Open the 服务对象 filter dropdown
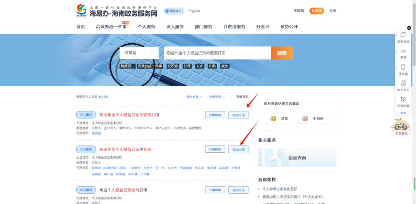Image resolution: width=416 pixels, height=204 pixels. click(x=194, y=97)
